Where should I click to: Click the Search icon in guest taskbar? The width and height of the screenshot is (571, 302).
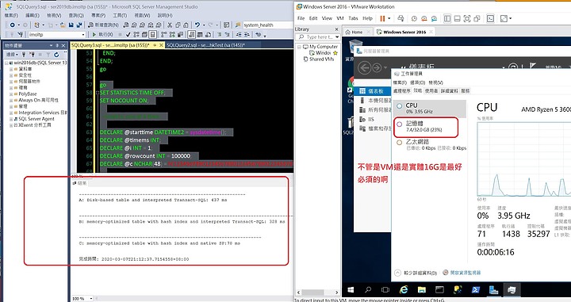[368, 290]
